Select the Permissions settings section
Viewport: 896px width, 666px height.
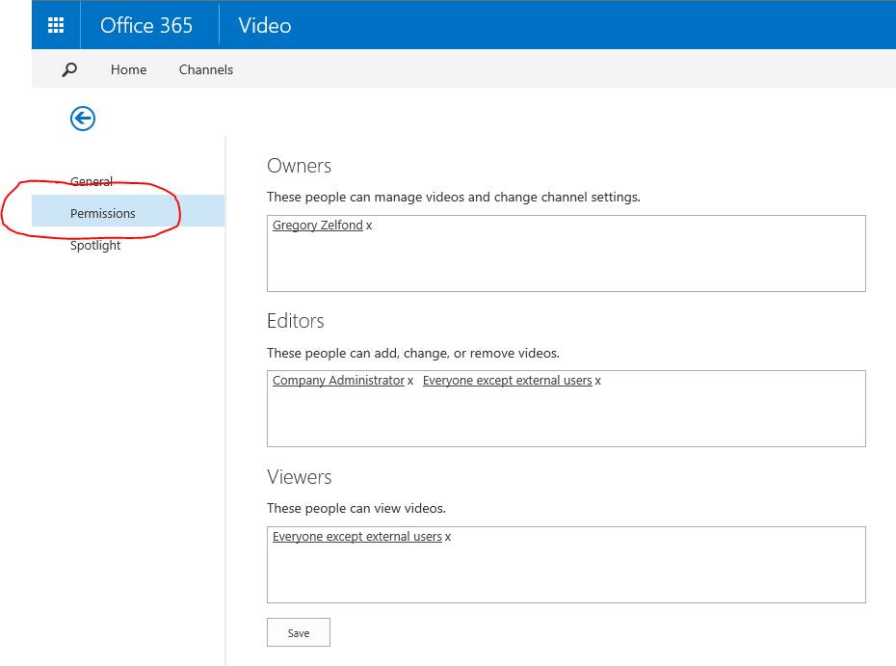103,214
